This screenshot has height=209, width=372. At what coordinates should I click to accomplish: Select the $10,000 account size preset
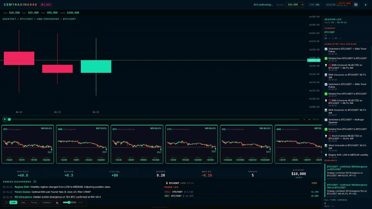pos(14,13)
